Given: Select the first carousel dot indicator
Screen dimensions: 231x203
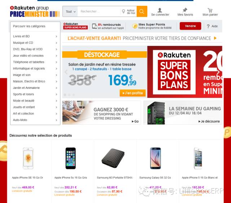Looking at the screenshot, I should (65, 95).
